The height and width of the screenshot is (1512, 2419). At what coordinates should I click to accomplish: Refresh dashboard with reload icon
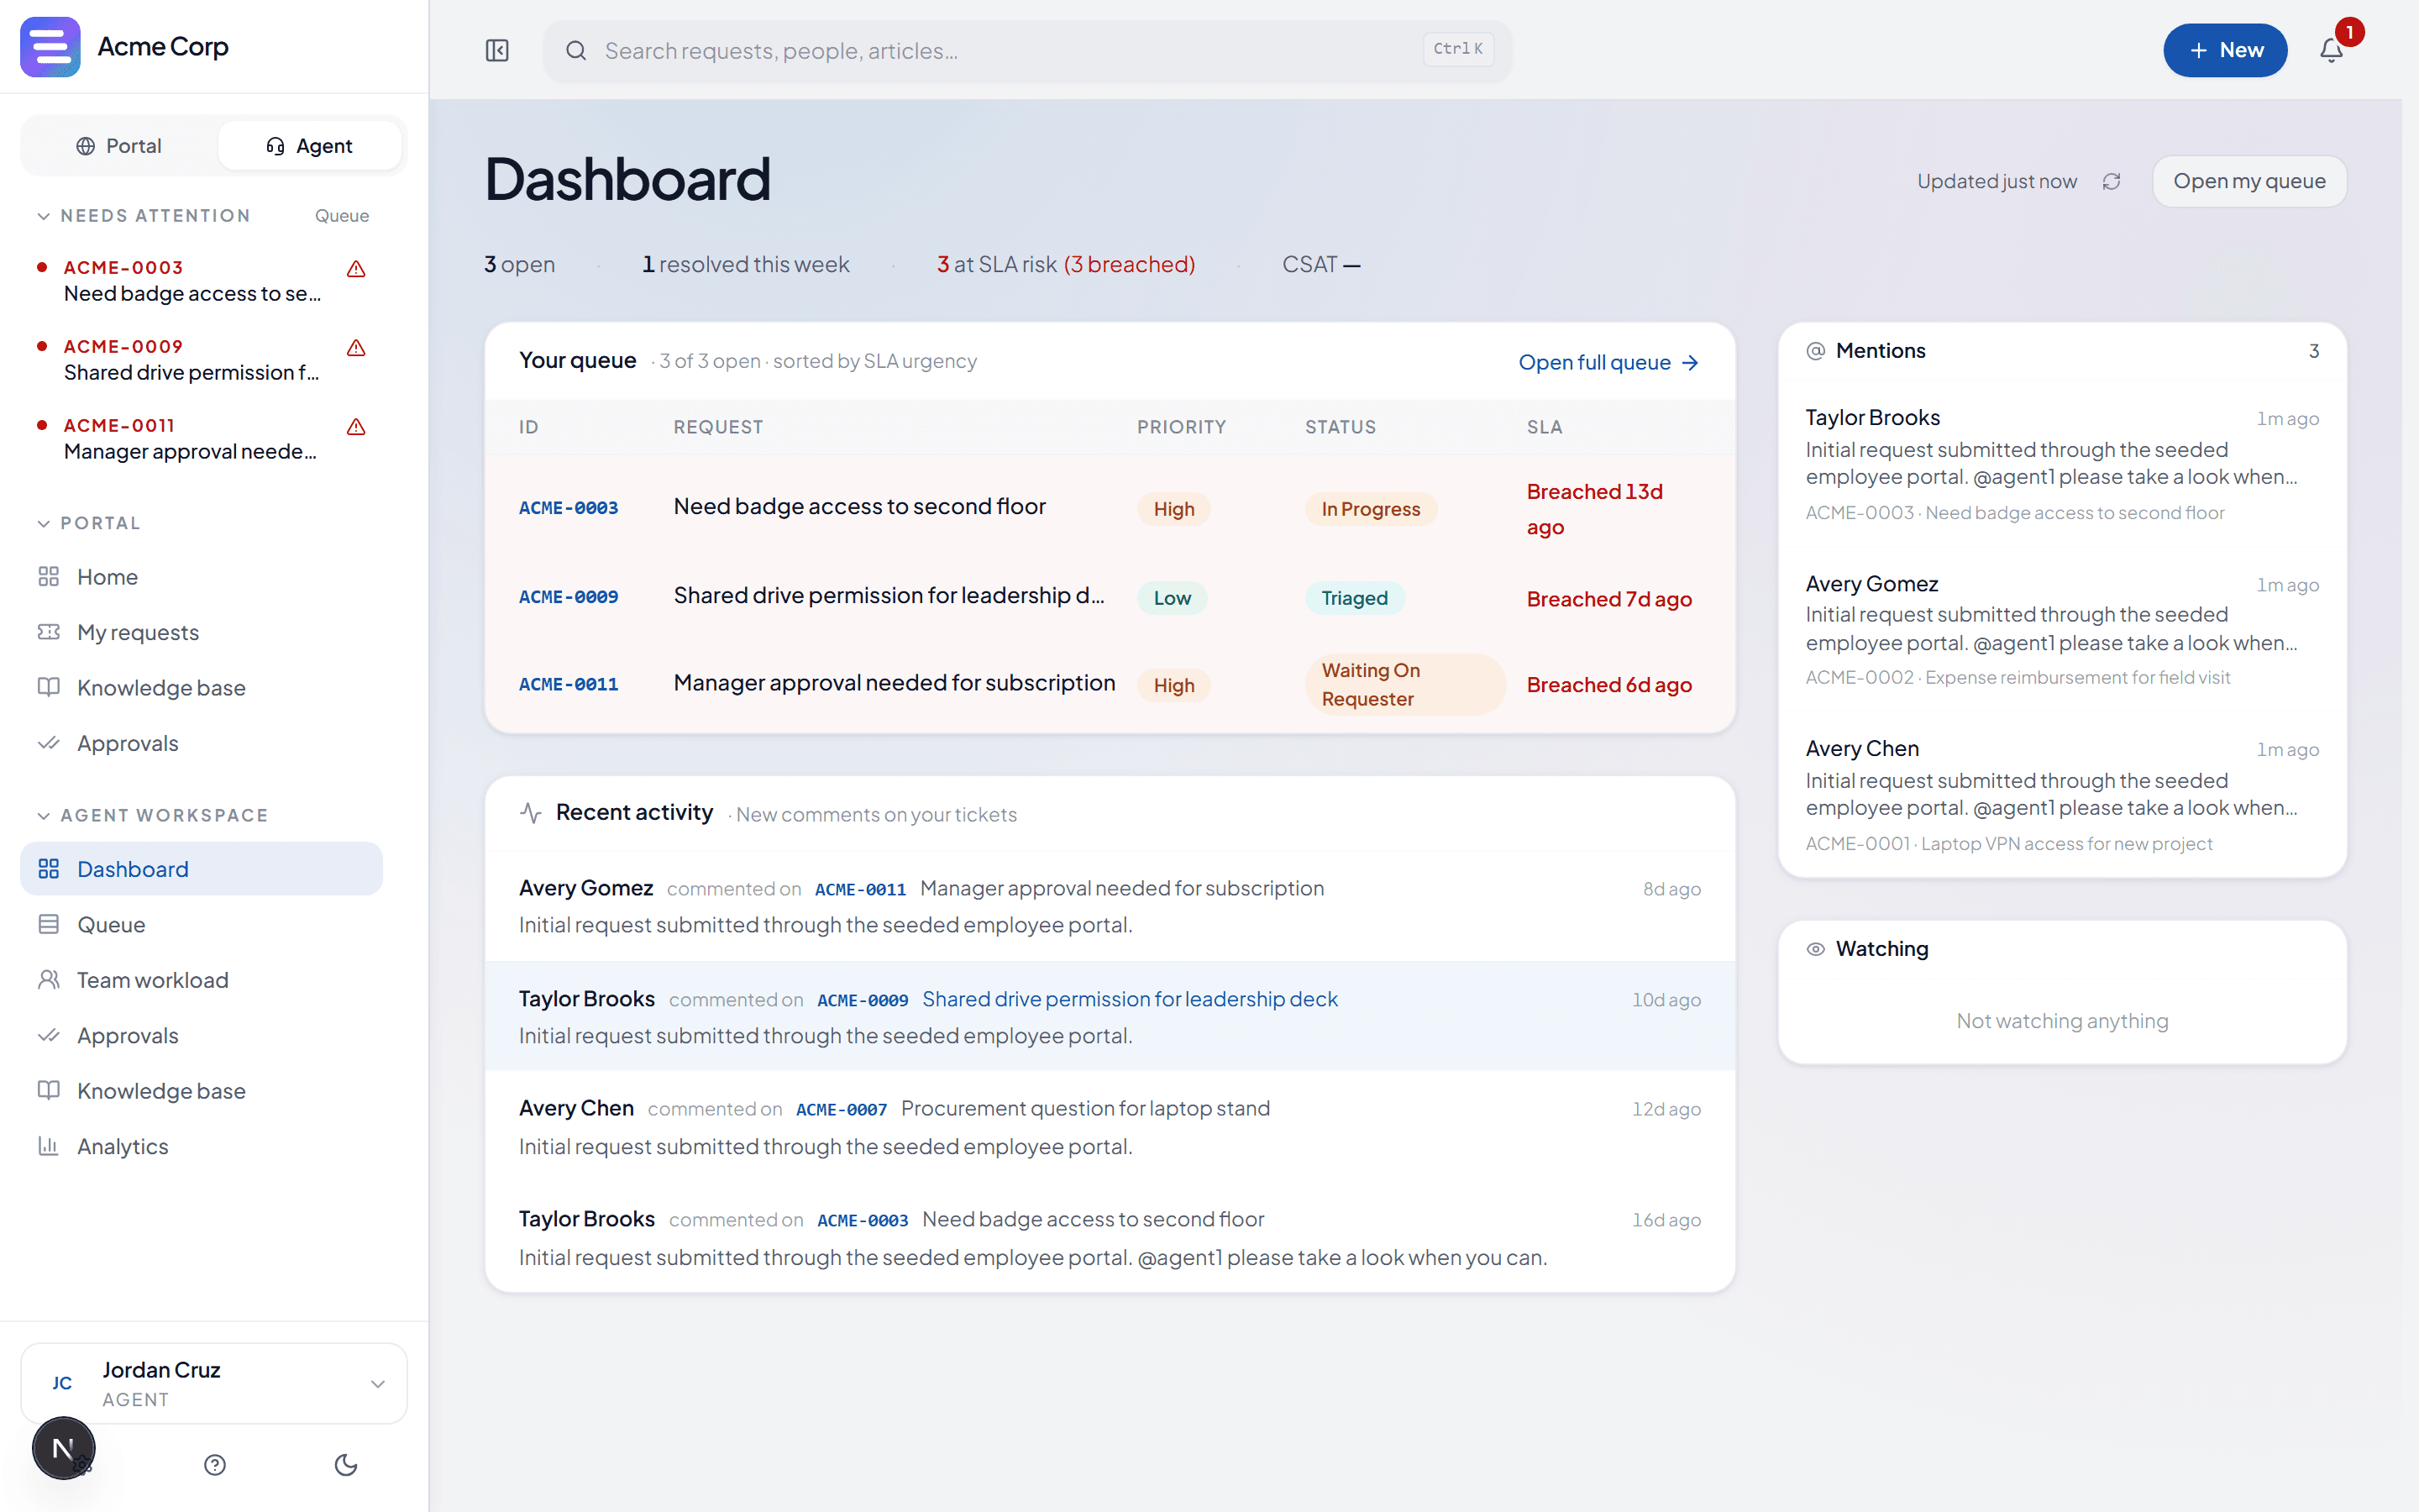[2111, 181]
